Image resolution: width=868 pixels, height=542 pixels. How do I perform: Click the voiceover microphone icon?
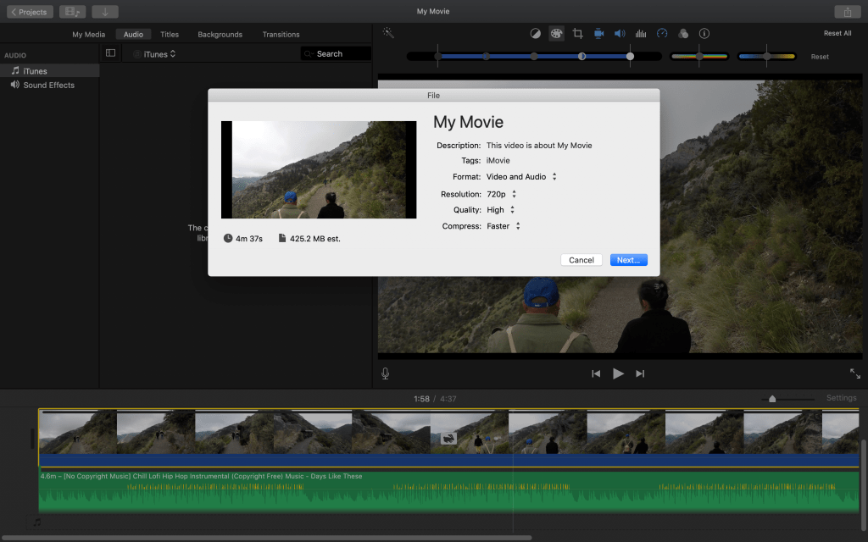point(386,373)
